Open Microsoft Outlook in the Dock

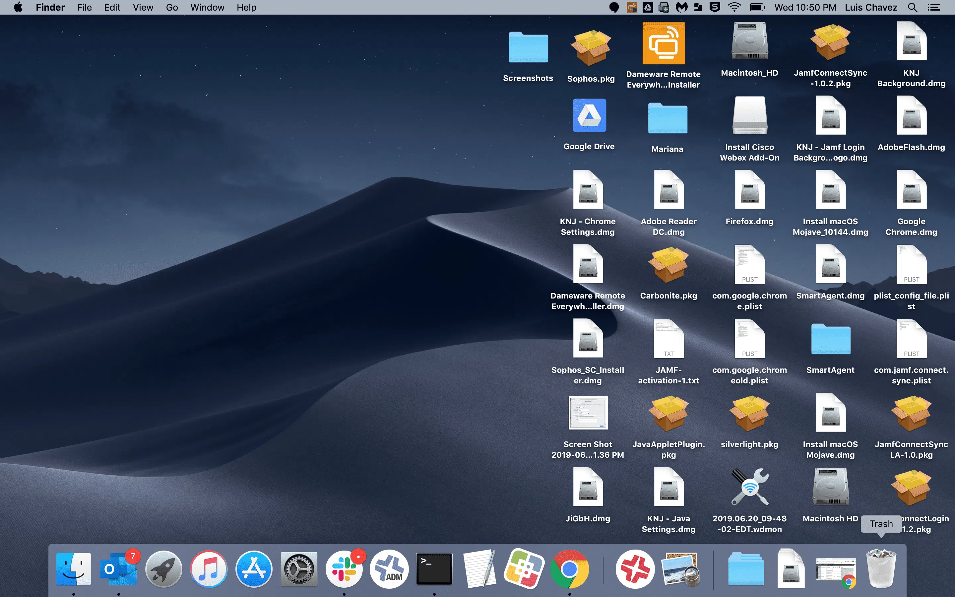[x=118, y=569]
